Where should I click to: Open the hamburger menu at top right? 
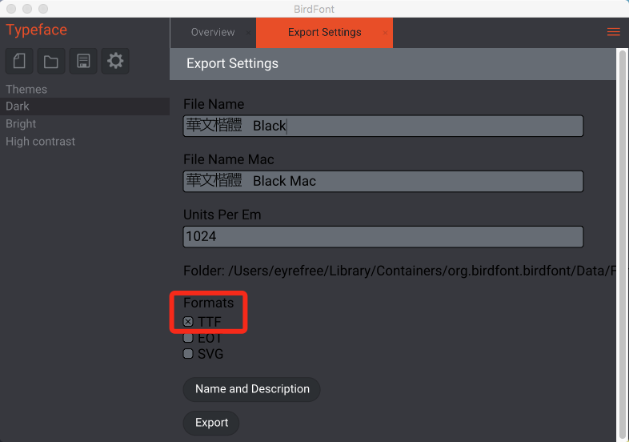pyautogui.click(x=614, y=32)
